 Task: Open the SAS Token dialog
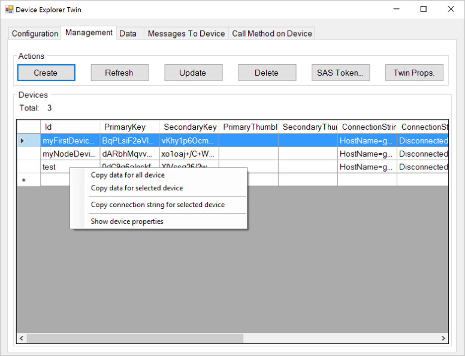click(x=340, y=73)
